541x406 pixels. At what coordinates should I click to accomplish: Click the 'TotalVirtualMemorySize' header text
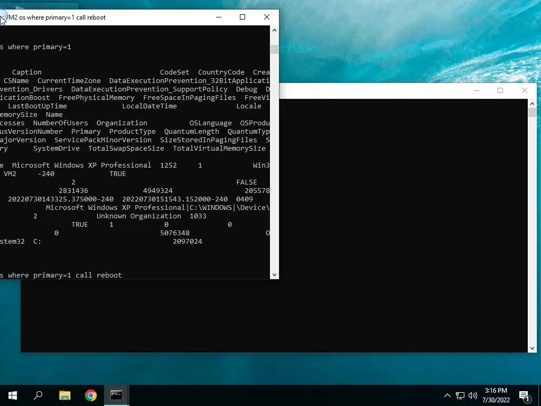tap(219, 148)
